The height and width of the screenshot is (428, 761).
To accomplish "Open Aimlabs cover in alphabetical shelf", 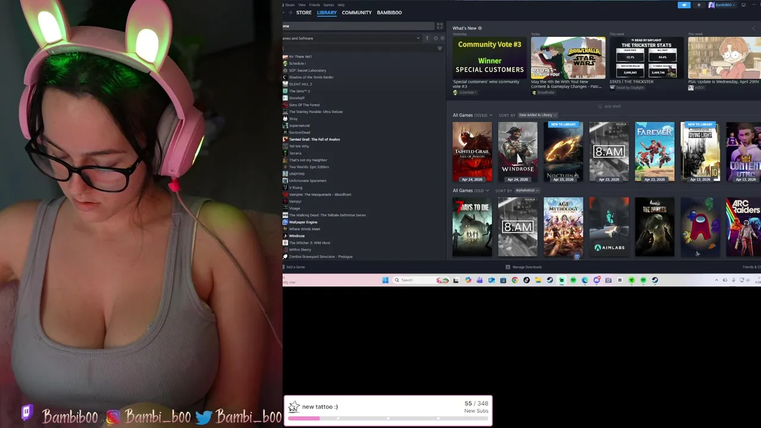I will pos(609,227).
